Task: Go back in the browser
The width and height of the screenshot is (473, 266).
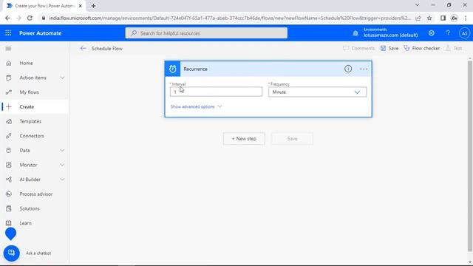Action: click(x=7, y=18)
